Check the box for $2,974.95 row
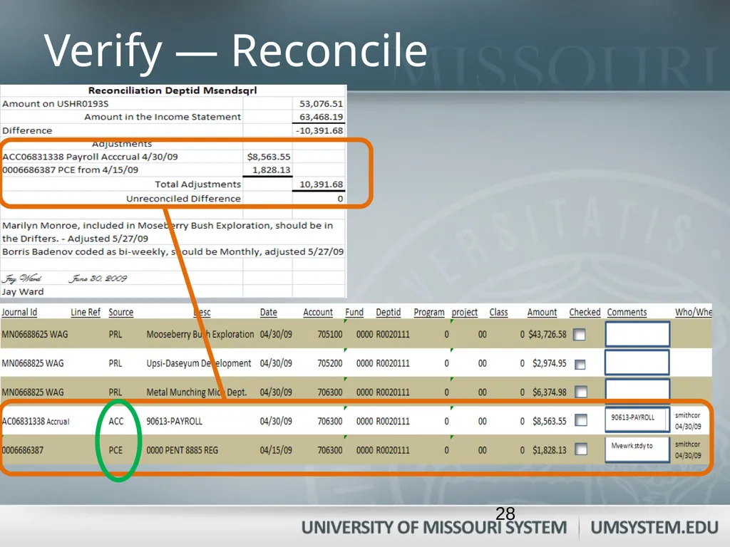This screenshot has width=730, height=547. pyautogui.click(x=580, y=364)
